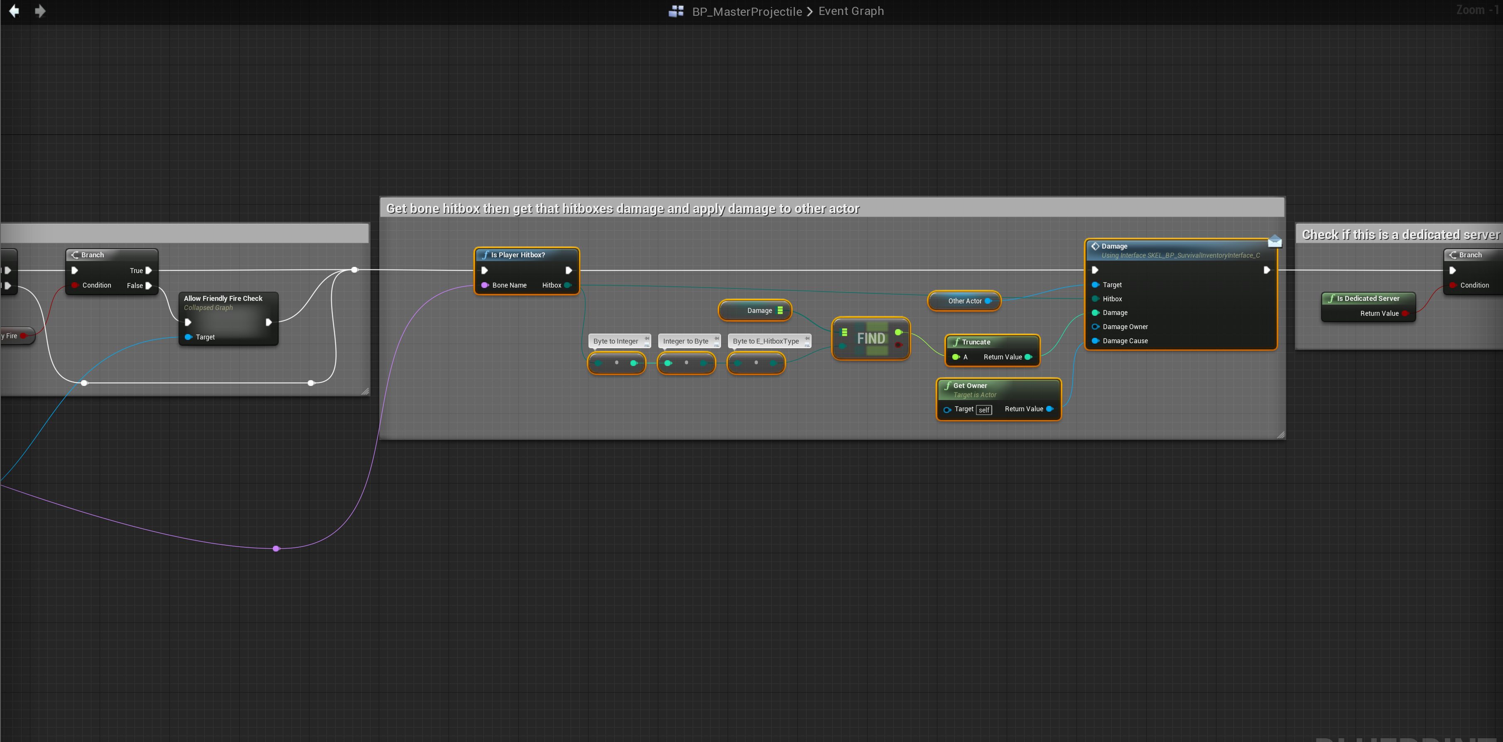Click the blueprint icon beside BP_MasterProjectile
The width and height of the screenshot is (1503, 742).
[x=676, y=11]
